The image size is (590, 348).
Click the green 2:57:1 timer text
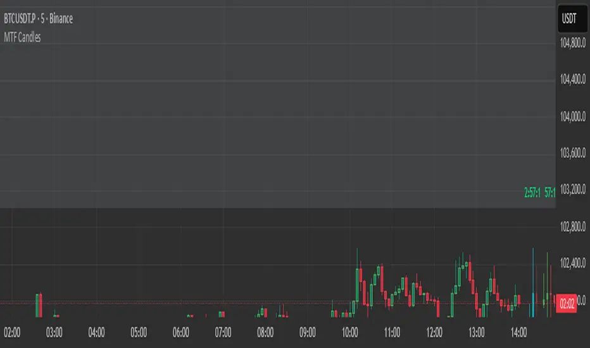coord(532,192)
